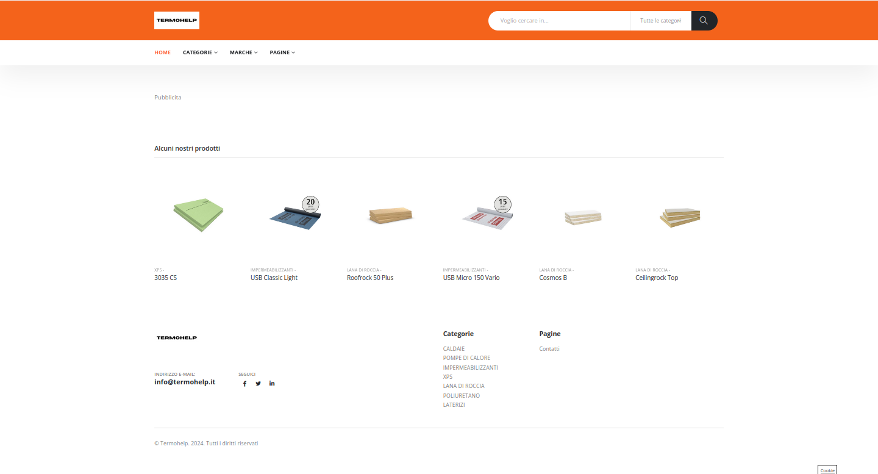Click the 'Cosmos B' product title
Screen dimensions: 878x474
(553, 278)
